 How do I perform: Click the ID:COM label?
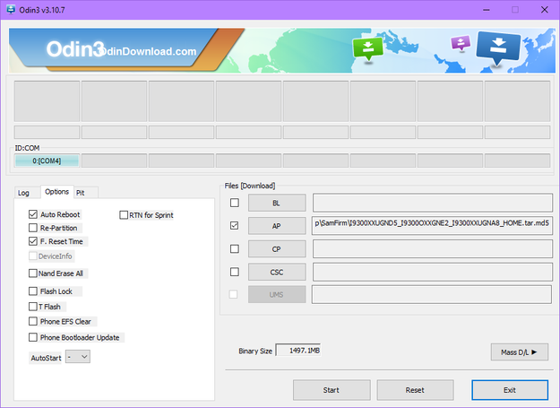click(x=27, y=148)
